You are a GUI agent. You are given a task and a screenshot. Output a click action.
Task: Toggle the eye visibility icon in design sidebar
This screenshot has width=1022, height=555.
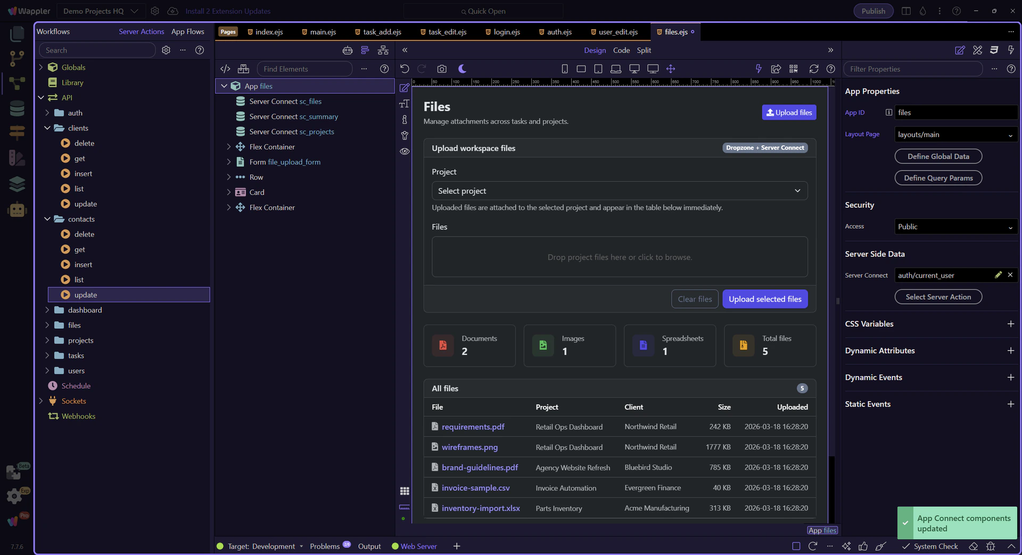click(x=405, y=151)
